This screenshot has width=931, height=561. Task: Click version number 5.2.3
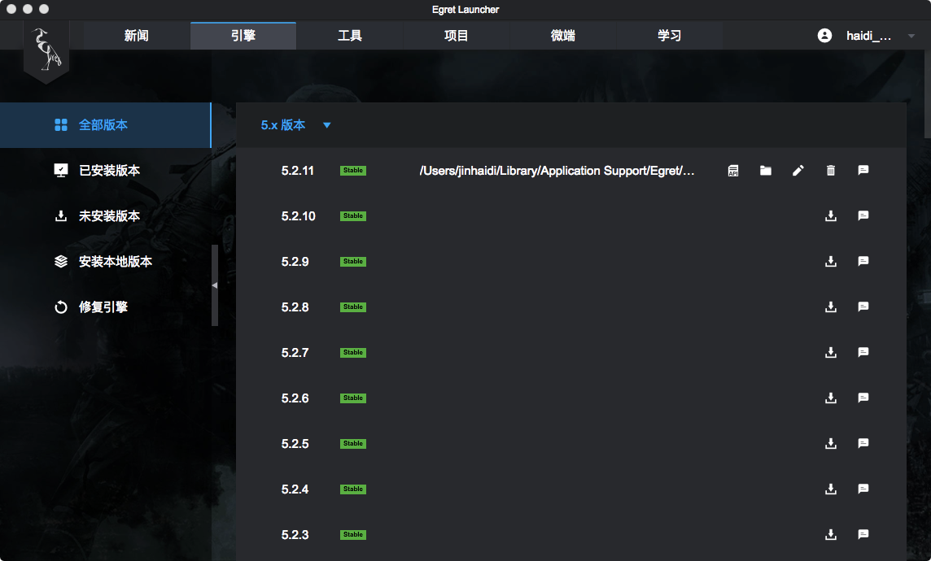[295, 535]
